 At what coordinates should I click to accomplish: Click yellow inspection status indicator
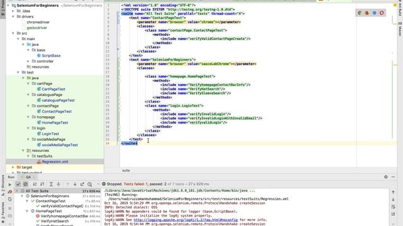tap(395, 5)
